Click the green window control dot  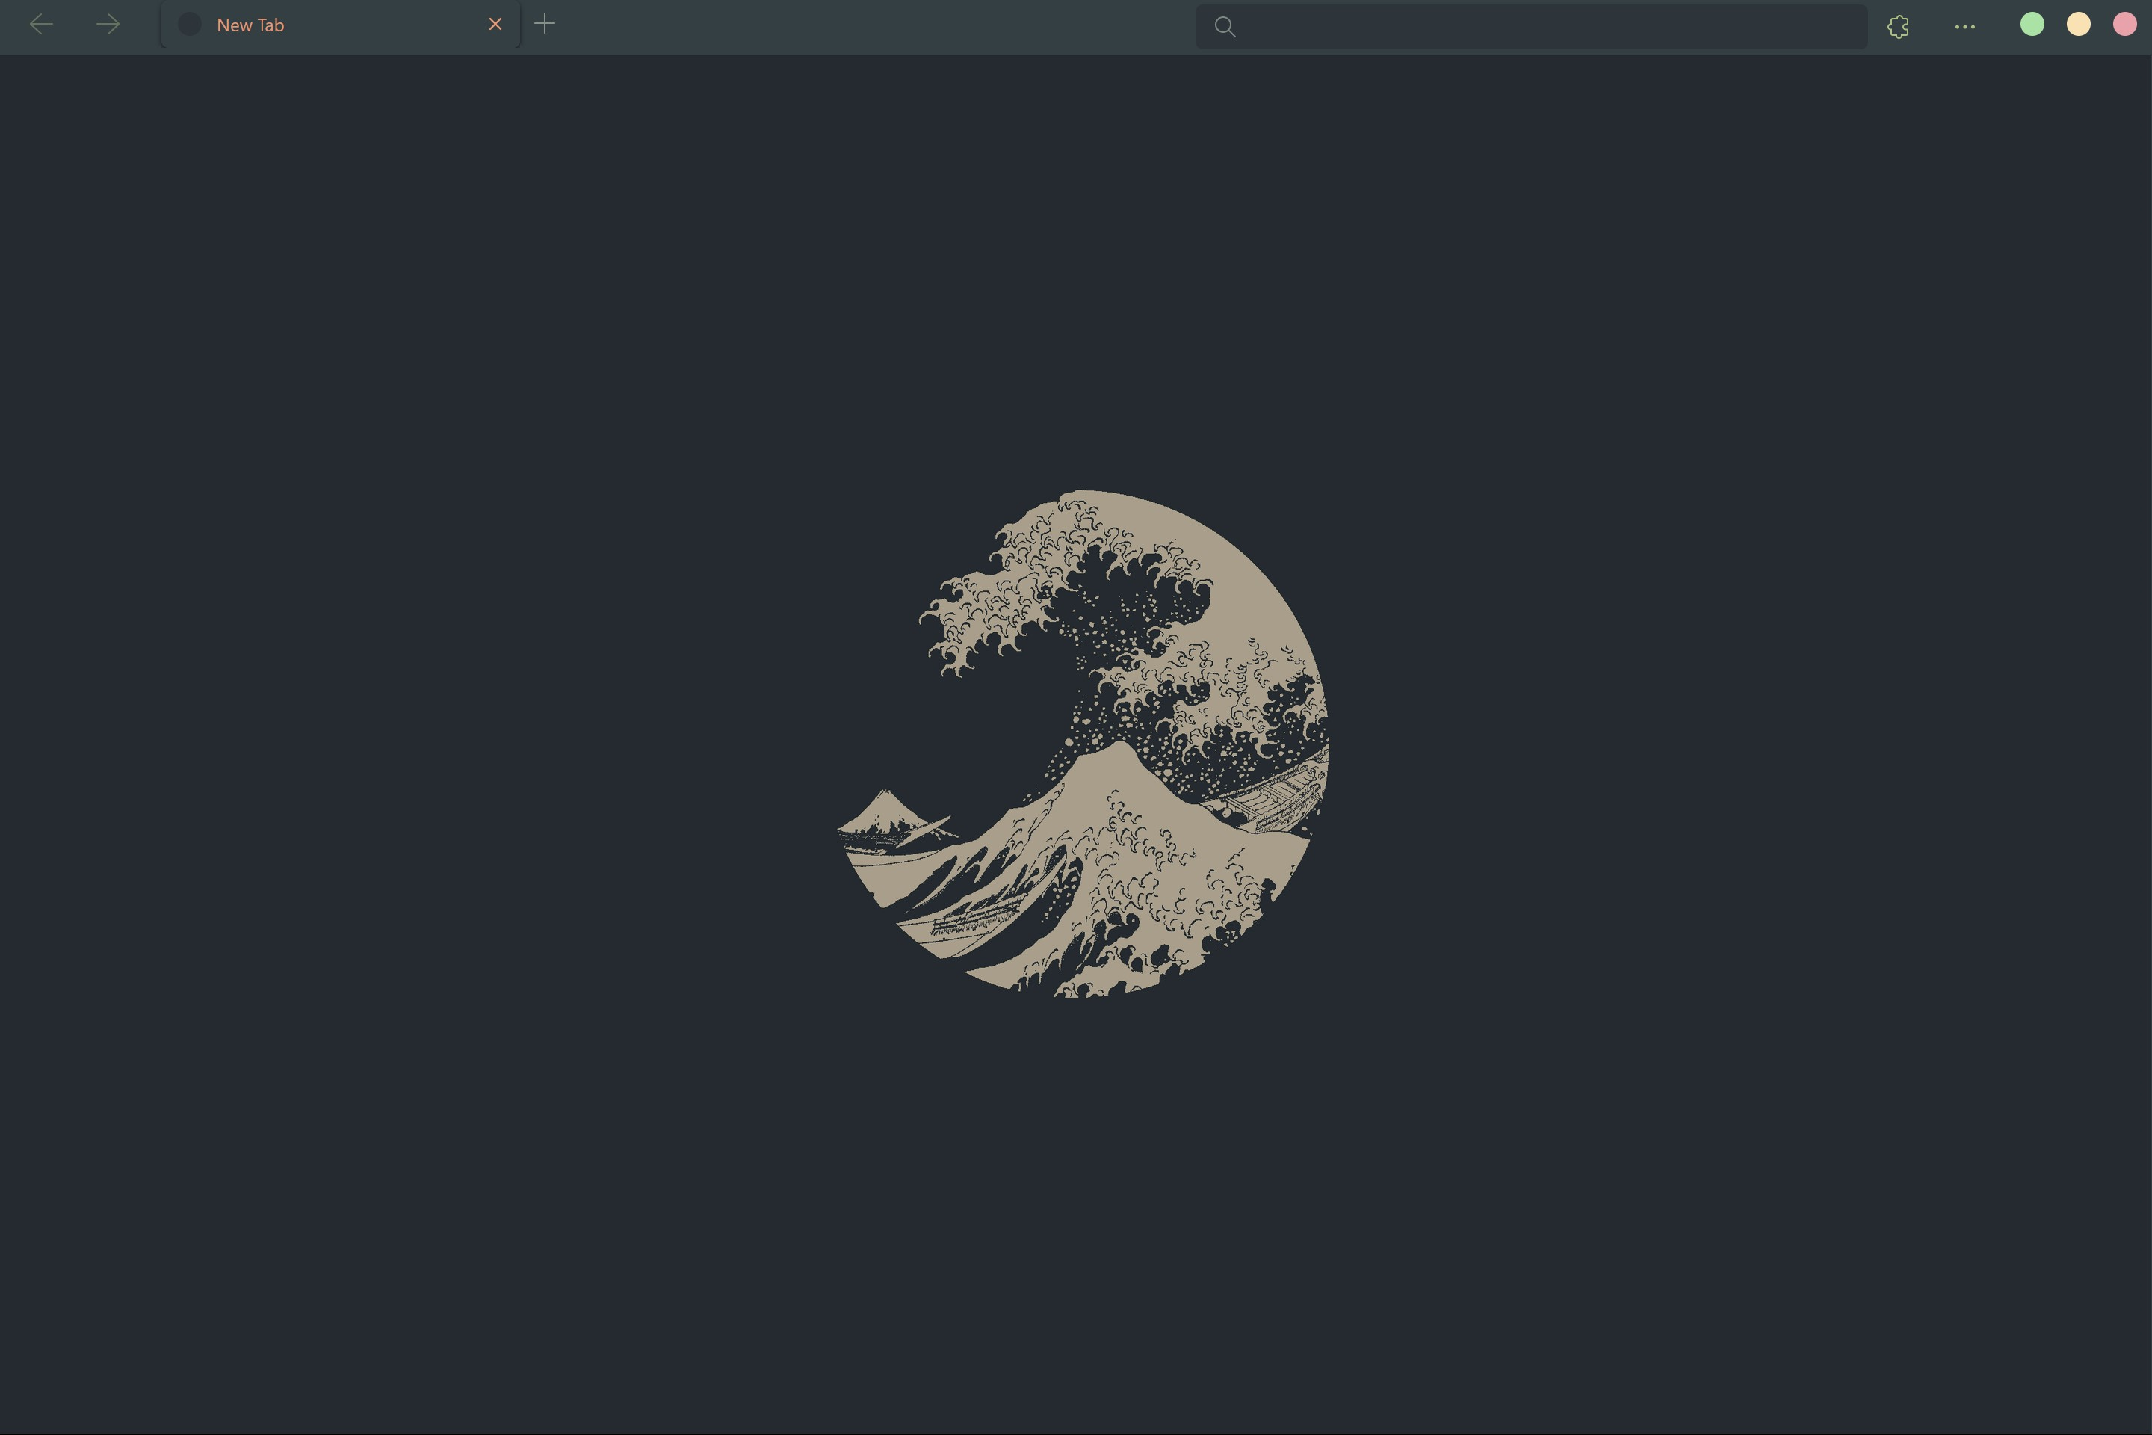[2032, 25]
